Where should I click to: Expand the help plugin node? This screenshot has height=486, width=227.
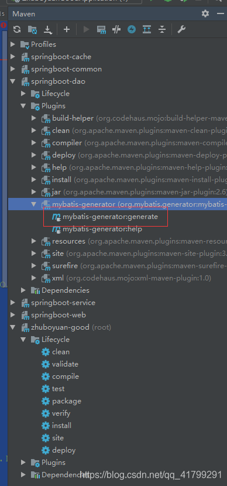tap(34, 167)
